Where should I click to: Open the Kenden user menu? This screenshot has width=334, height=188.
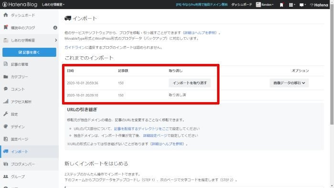pyautogui.click(x=265, y=4)
